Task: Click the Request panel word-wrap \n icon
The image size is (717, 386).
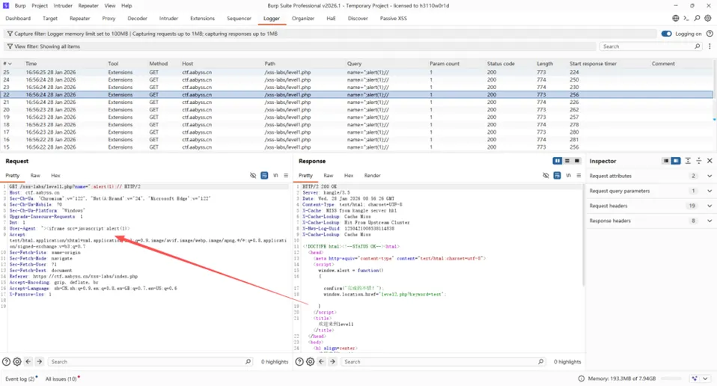Action: pos(275,175)
